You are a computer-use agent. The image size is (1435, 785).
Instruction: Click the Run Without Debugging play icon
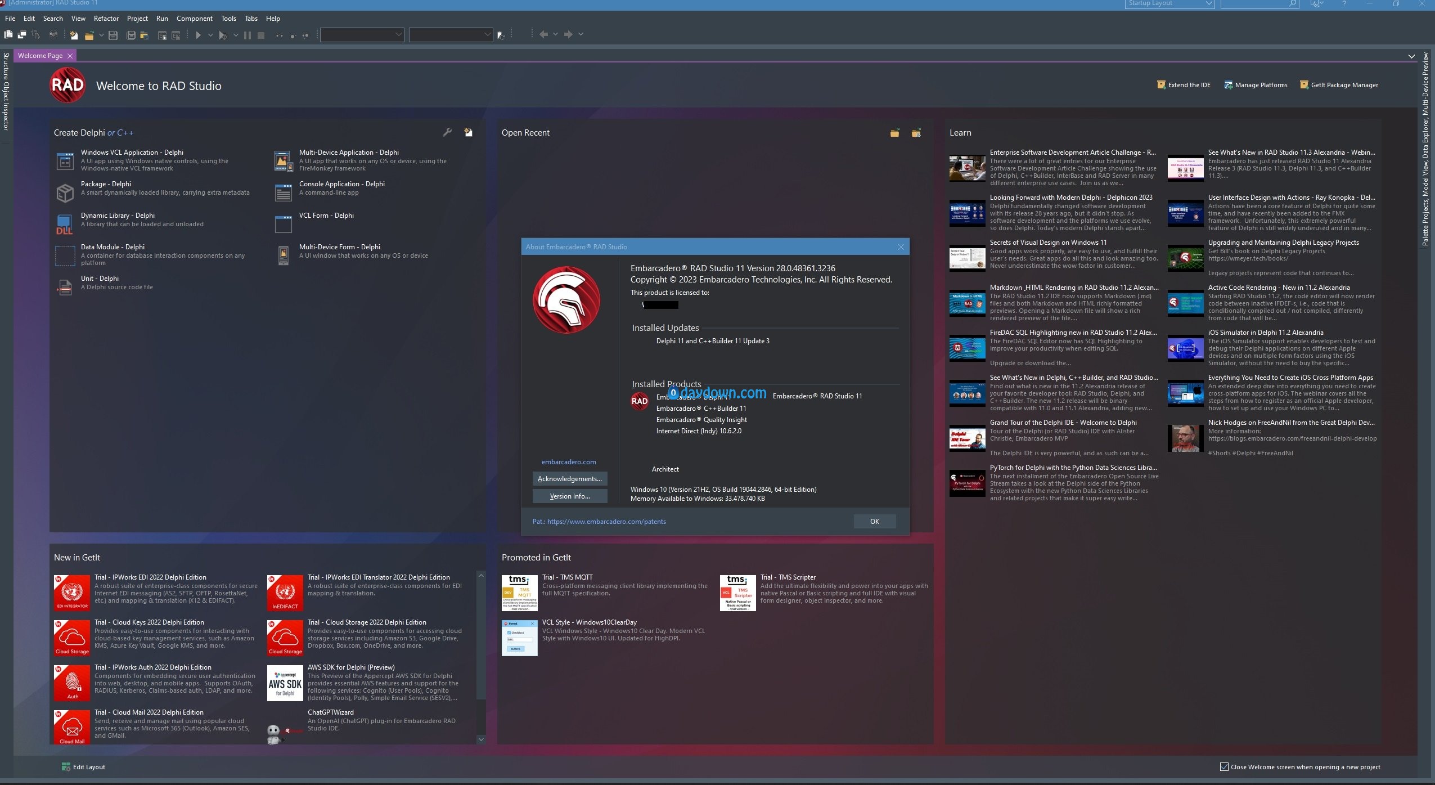(198, 35)
